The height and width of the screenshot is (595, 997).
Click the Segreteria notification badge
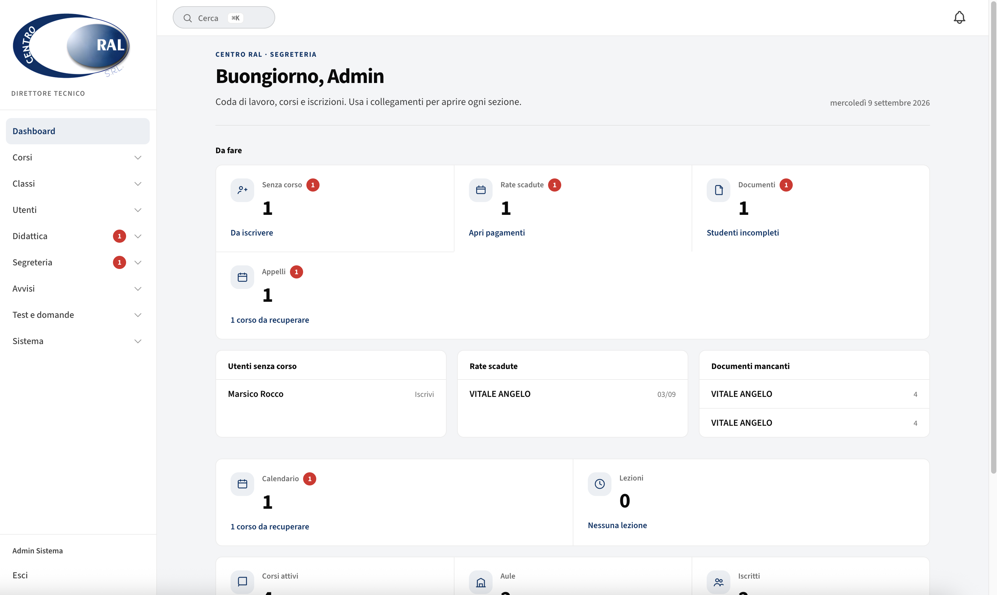pos(119,262)
